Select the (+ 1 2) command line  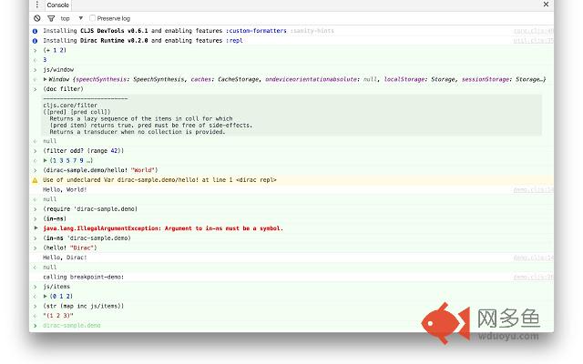55,50
